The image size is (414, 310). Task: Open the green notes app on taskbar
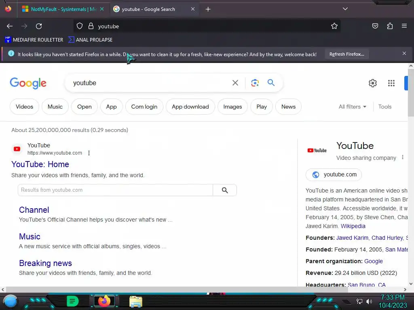(x=73, y=301)
